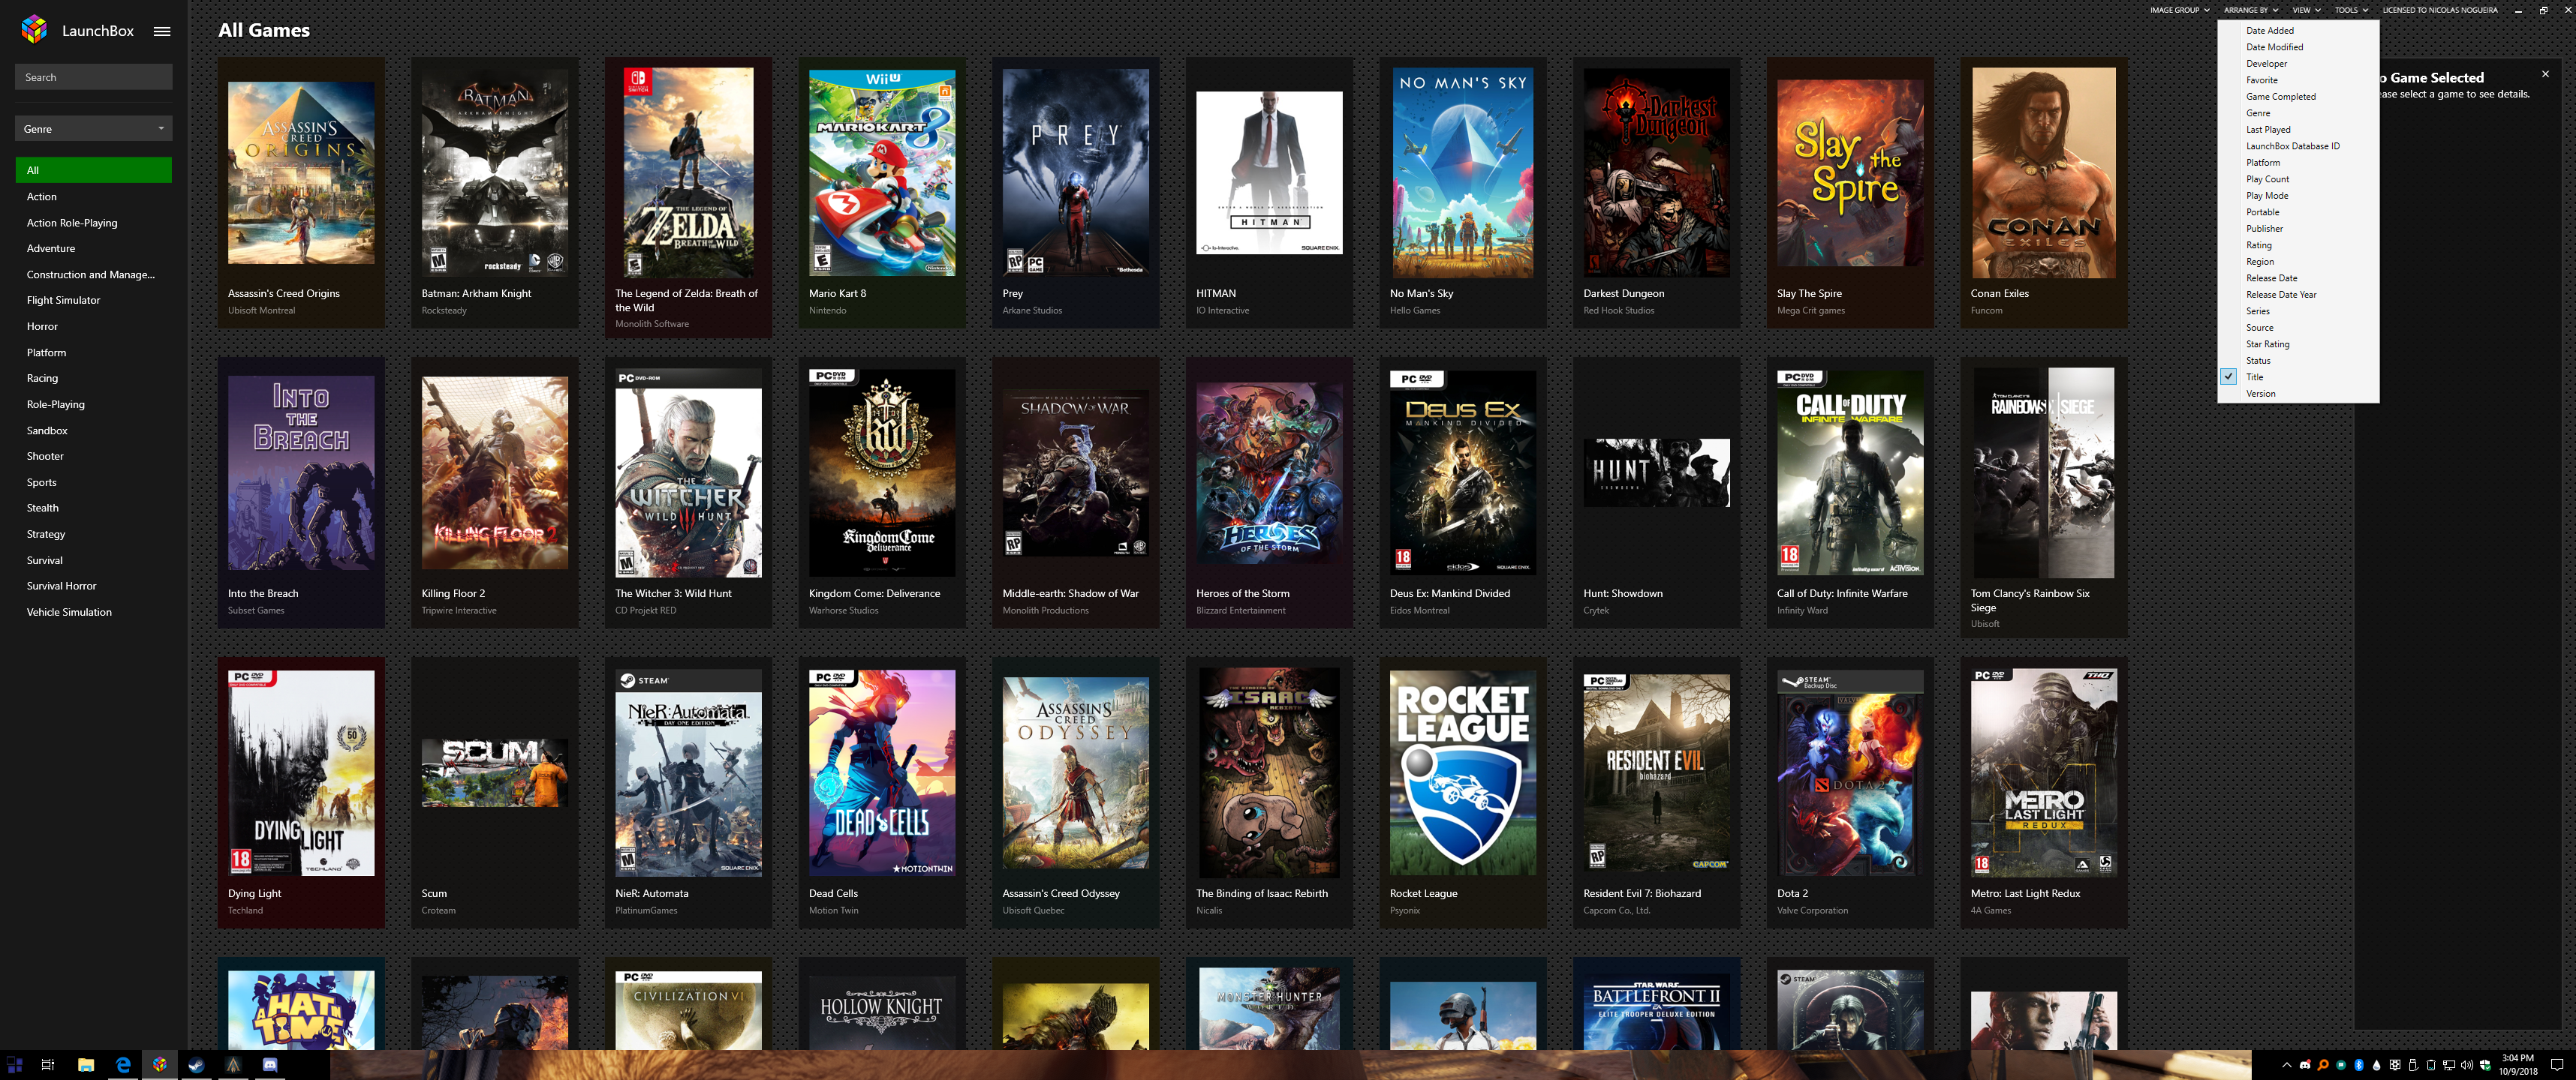The image size is (2576, 1080).
Task: Click the orange magnifier tray icon
Action: [x=2323, y=1065]
